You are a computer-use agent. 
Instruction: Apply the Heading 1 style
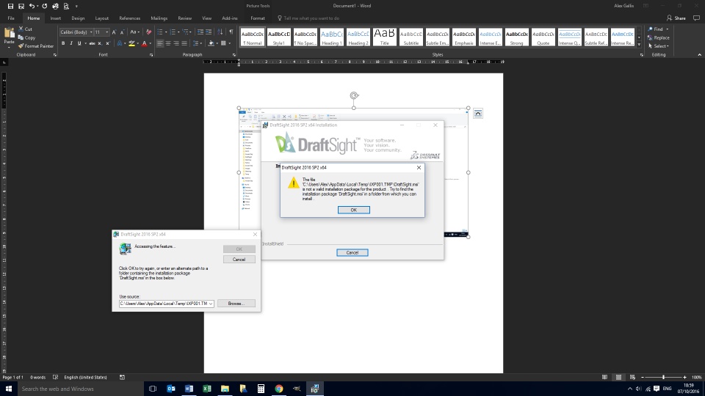[x=332, y=37]
